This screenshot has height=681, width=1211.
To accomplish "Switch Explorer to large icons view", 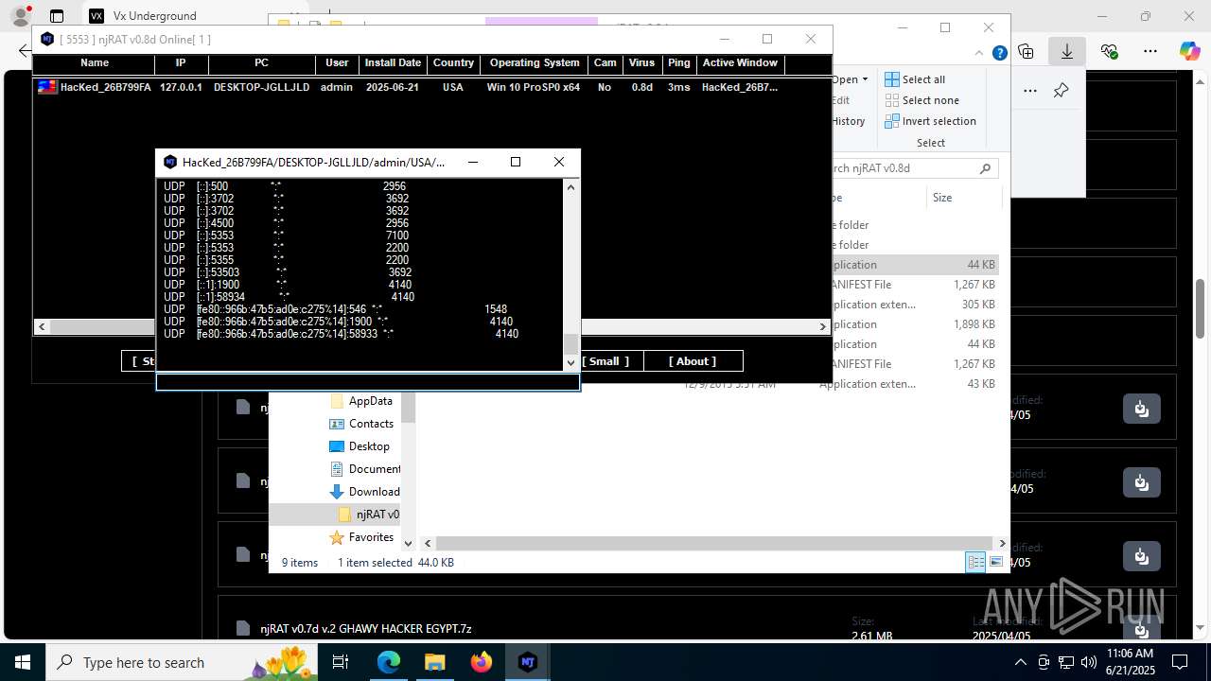I will pos(995,562).
